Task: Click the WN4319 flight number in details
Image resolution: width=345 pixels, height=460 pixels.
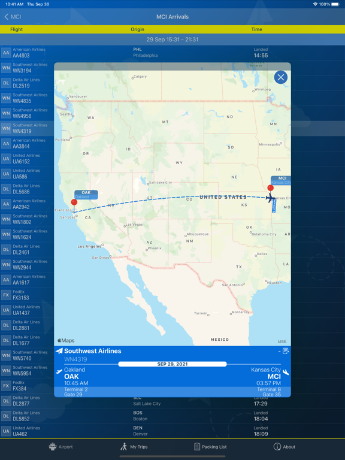Action: (75, 359)
